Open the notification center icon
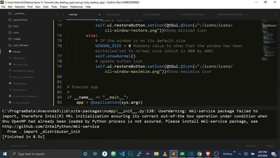 [273, 154]
